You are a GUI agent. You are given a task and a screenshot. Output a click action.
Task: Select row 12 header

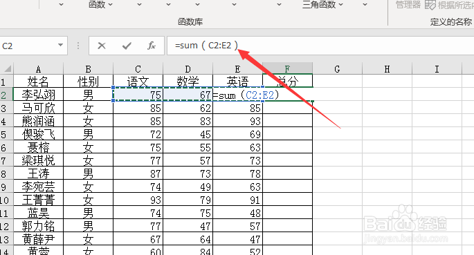[x=6, y=226]
